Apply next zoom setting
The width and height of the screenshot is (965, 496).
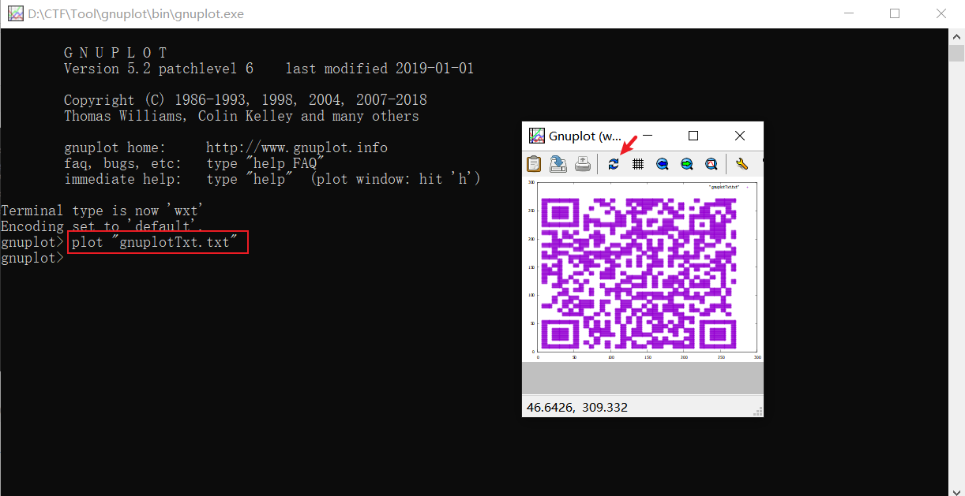click(x=686, y=163)
